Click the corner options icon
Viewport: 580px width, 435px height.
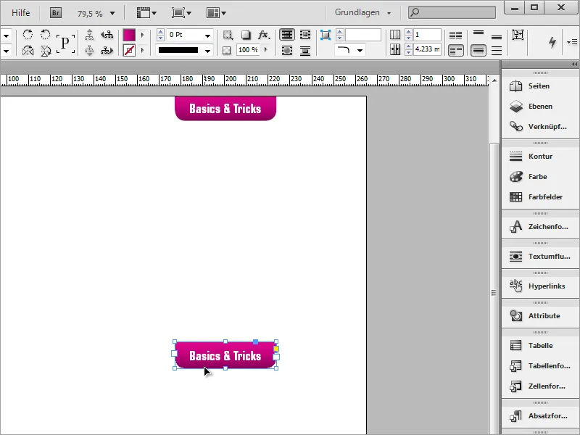point(326,35)
